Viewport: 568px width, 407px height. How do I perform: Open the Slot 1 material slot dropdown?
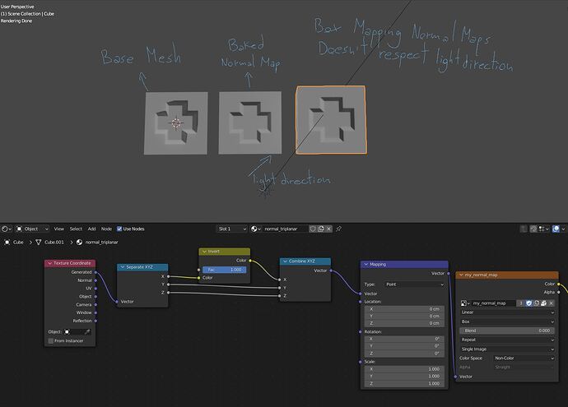coord(232,229)
